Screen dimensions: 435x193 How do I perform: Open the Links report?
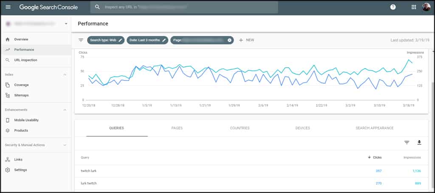click(18, 160)
